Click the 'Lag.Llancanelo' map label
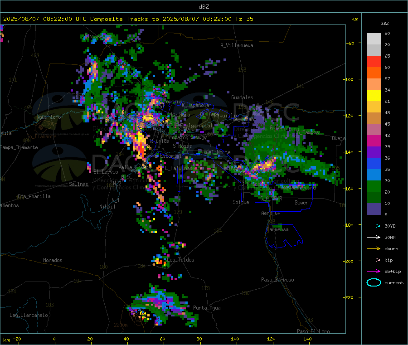Viewport: 408px width, 345px height. pos(29,316)
